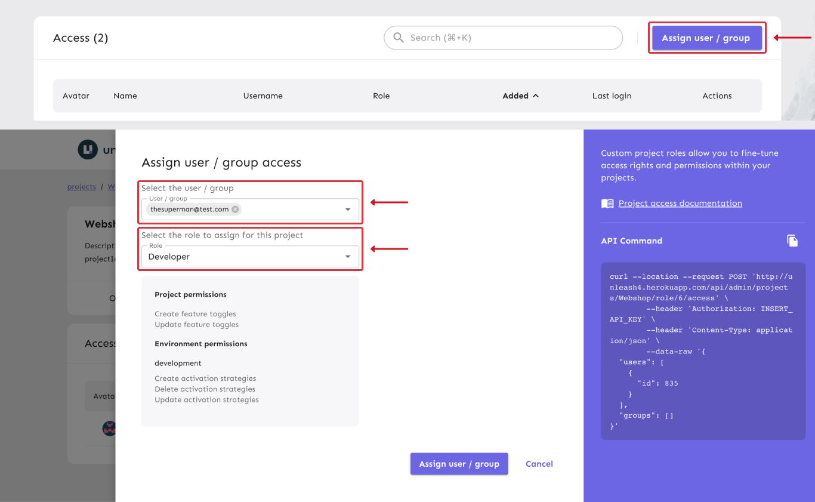
Task: Toggle the Added column sort chevron
Action: pyautogui.click(x=536, y=96)
